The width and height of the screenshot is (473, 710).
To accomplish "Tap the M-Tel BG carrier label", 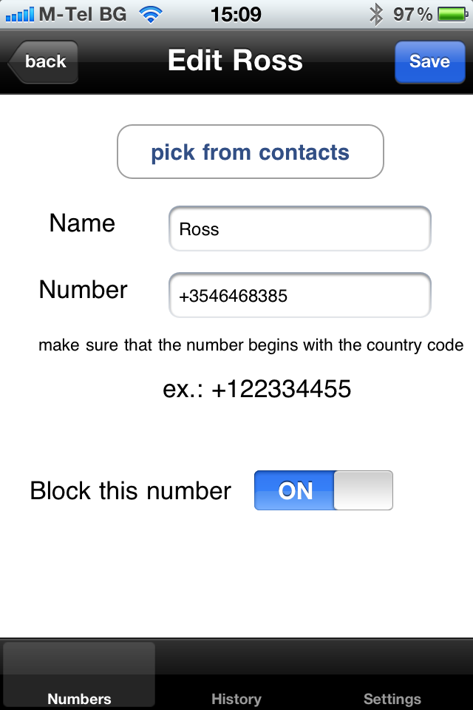I will [83, 15].
